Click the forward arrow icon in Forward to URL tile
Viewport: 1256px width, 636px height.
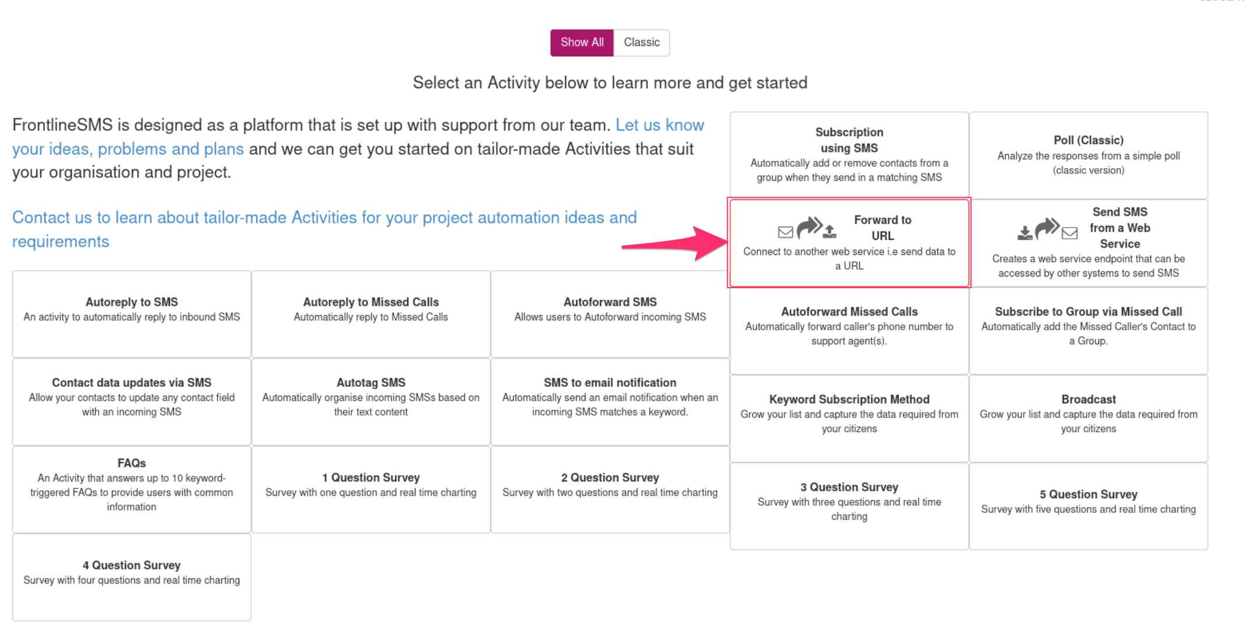811,228
